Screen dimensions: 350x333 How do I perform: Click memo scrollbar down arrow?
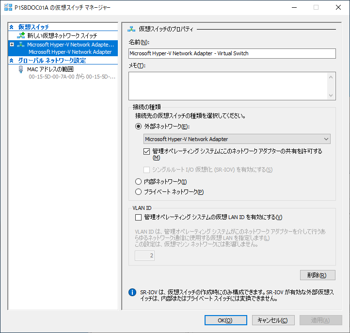(x=331, y=95)
